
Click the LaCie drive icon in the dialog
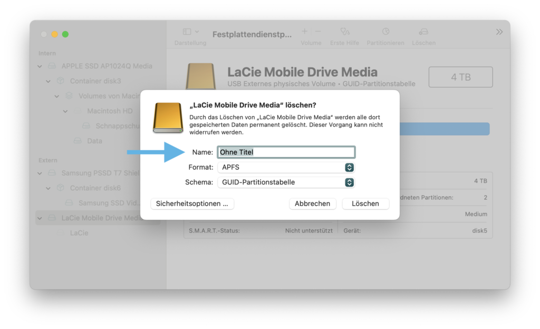[168, 118]
